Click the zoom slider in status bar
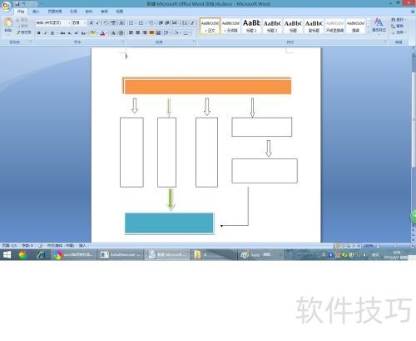Screen dimensions: 416x341 [x=395, y=246]
